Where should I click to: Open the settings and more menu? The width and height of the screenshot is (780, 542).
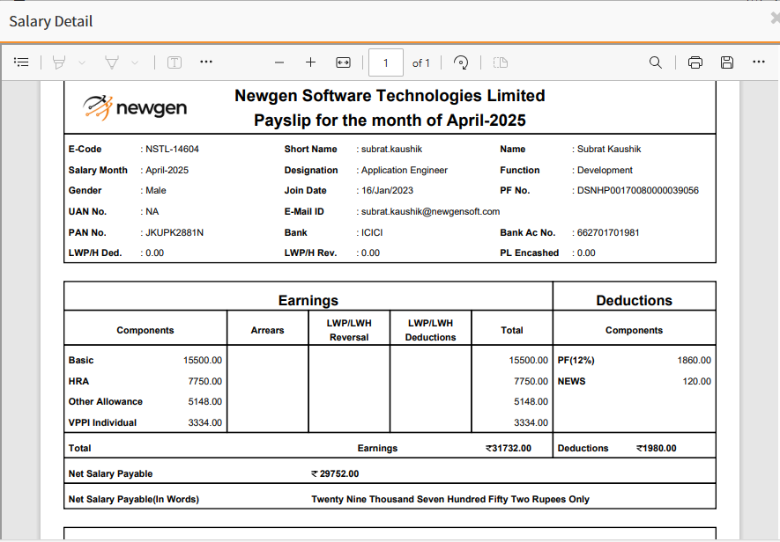point(759,62)
